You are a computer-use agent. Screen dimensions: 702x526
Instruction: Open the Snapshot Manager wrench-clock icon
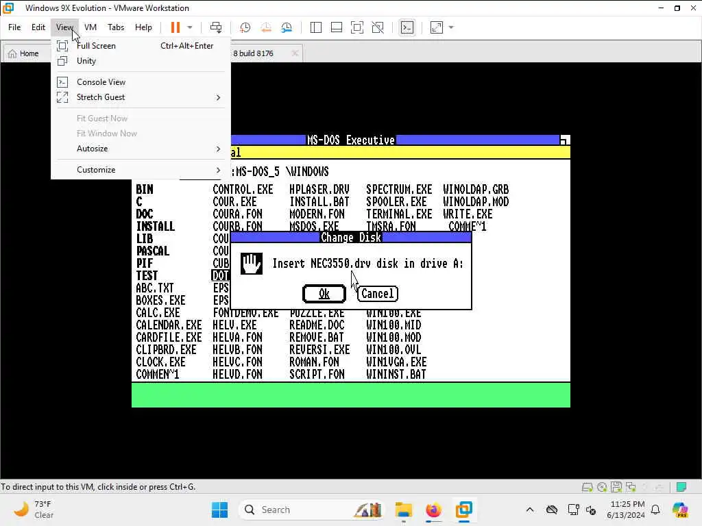pos(287,27)
